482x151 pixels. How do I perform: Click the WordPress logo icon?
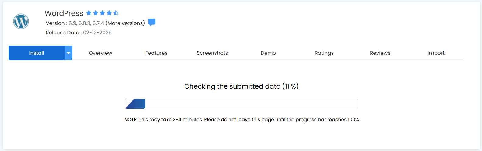tap(21, 22)
